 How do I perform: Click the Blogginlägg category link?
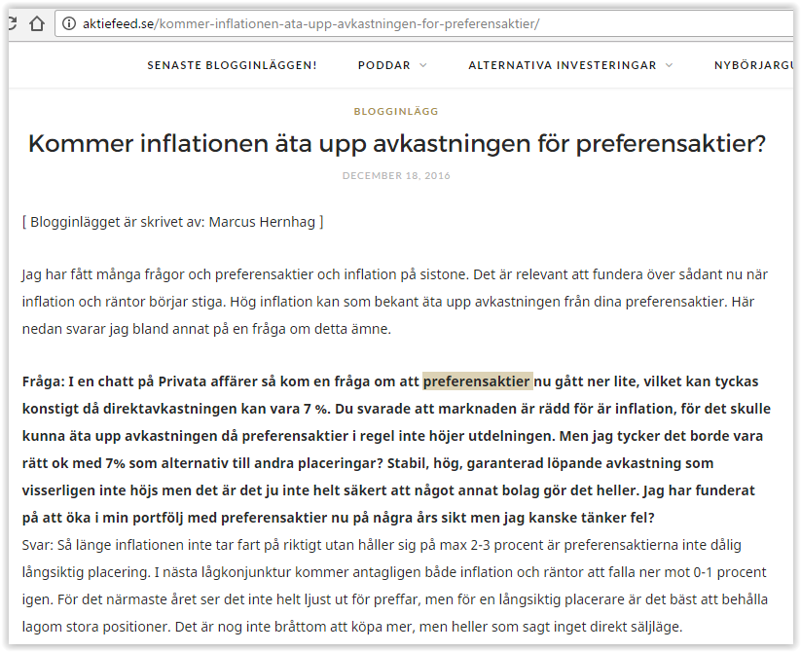coord(396,112)
